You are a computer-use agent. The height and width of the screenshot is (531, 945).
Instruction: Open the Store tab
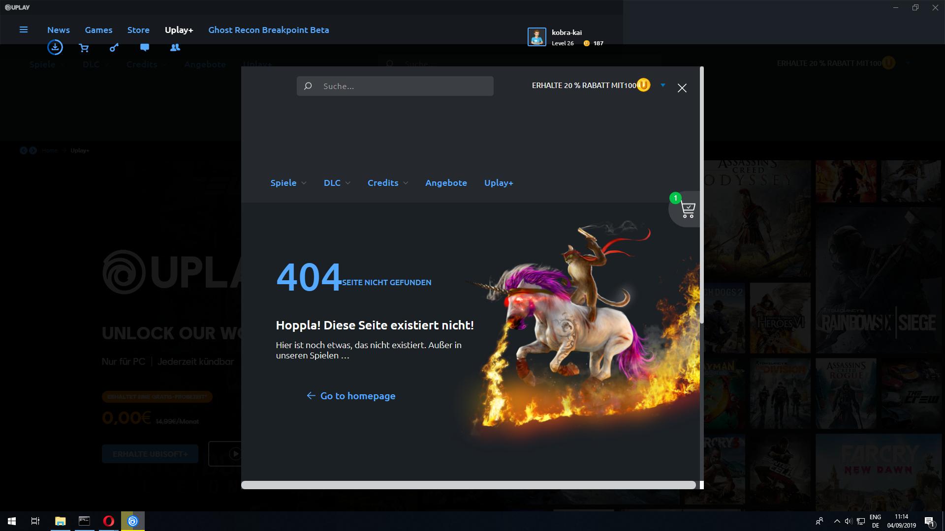tap(138, 30)
